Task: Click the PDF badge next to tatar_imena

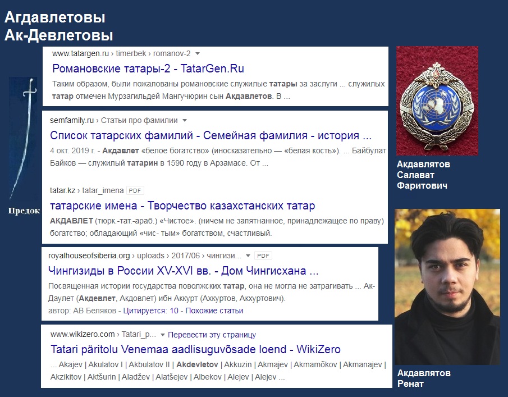Action: click(x=135, y=190)
